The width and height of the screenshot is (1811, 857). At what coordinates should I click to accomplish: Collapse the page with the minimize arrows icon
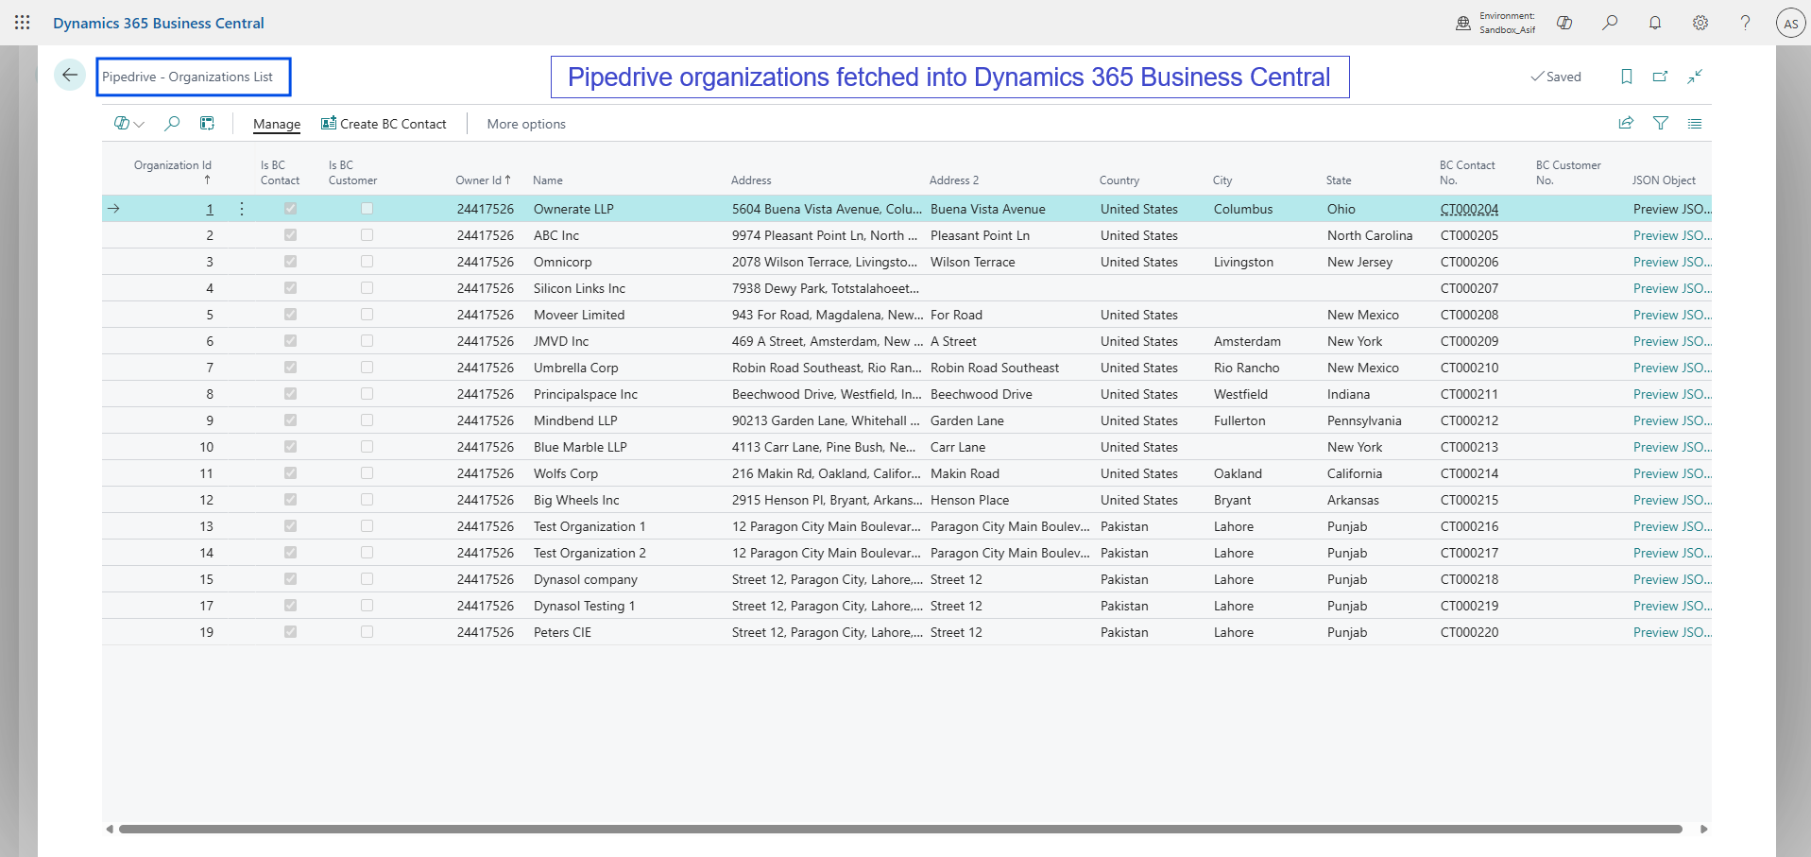click(x=1696, y=77)
